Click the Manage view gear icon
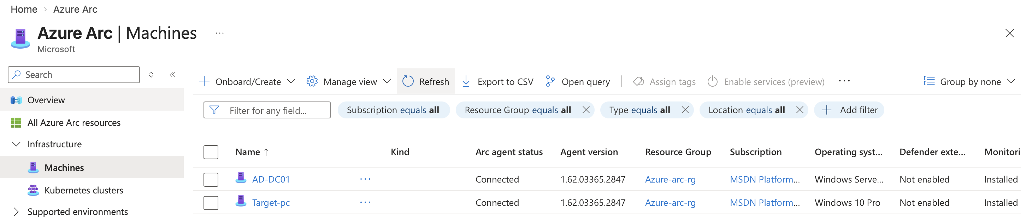This screenshot has width=1026, height=222. coord(312,81)
